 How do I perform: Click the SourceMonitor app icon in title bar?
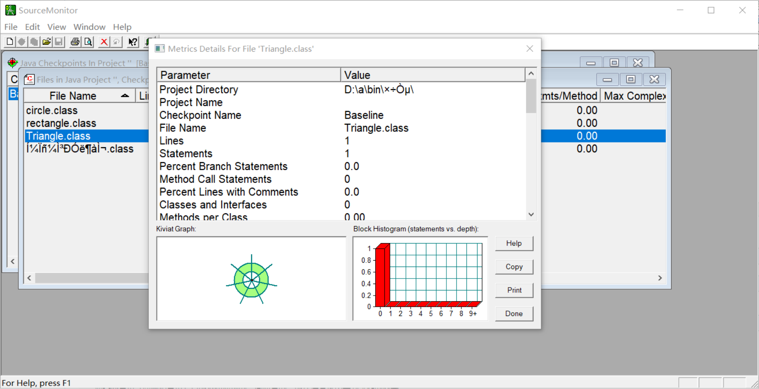click(x=10, y=10)
